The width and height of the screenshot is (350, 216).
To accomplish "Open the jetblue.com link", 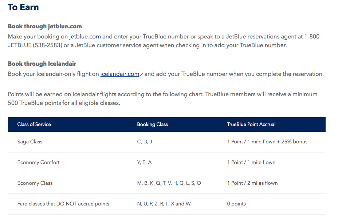I will pos(85,36).
